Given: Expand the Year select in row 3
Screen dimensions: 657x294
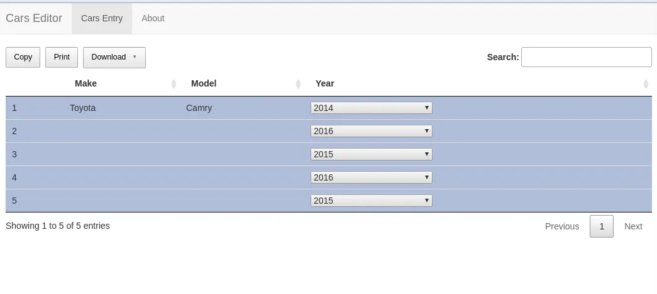Looking at the screenshot, I should [371, 154].
